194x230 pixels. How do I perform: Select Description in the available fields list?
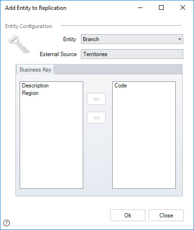[36, 86]
